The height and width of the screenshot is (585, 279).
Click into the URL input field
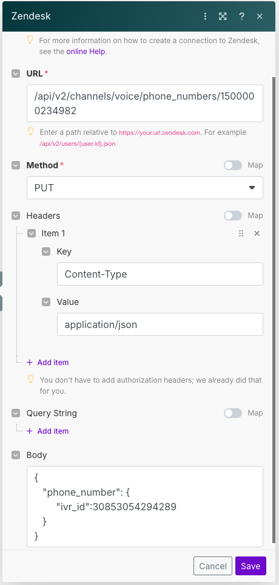[x=145, y=103]
